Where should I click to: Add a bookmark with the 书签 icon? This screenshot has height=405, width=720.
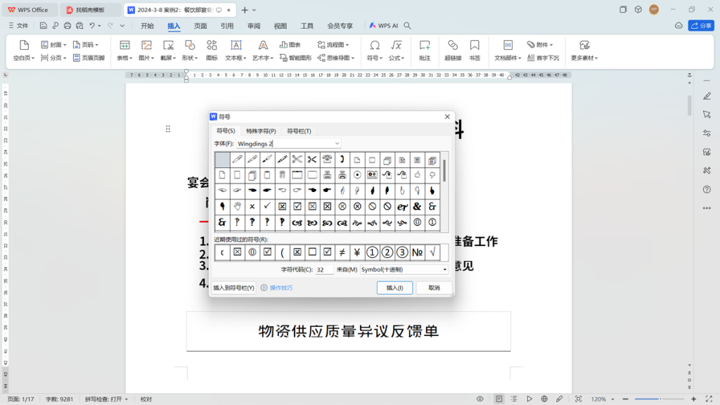click(x=474, y=49)
